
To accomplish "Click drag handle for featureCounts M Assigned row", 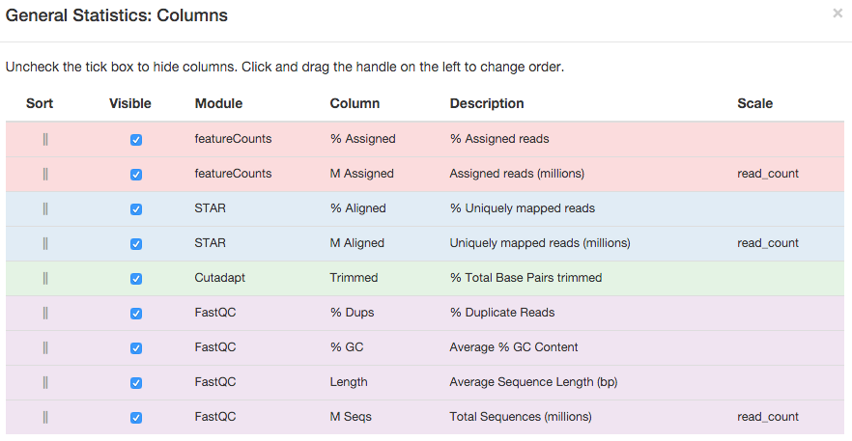I will click(x=45, y=174).
